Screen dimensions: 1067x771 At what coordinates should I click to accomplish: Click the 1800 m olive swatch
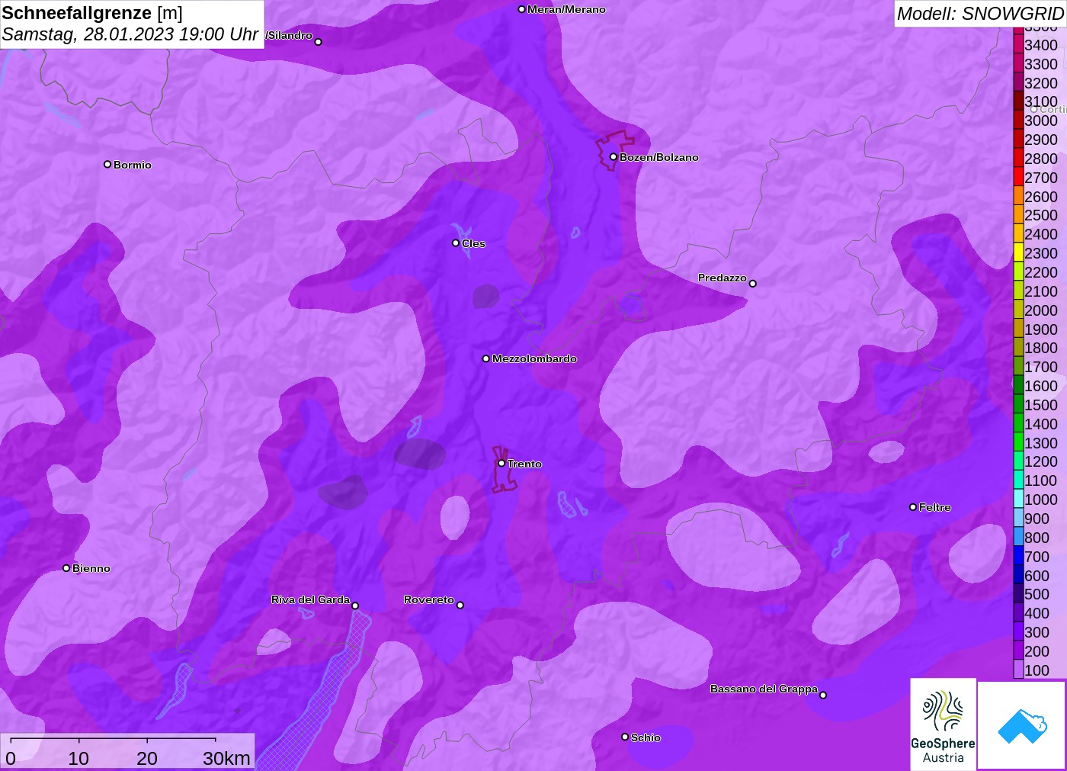click(x=1018, y=348)
